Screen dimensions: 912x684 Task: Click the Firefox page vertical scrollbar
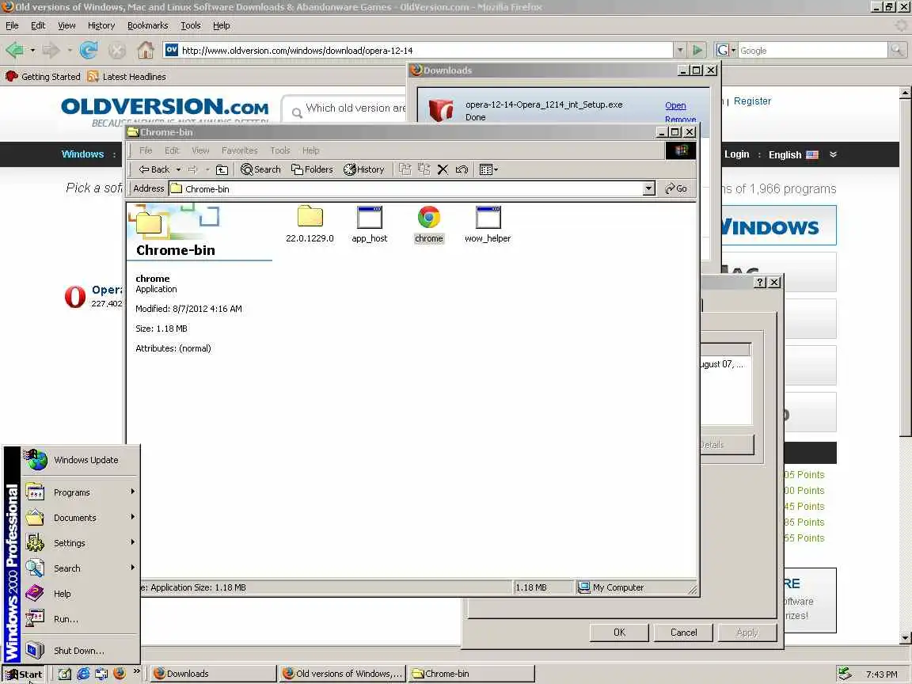[905, 365]
